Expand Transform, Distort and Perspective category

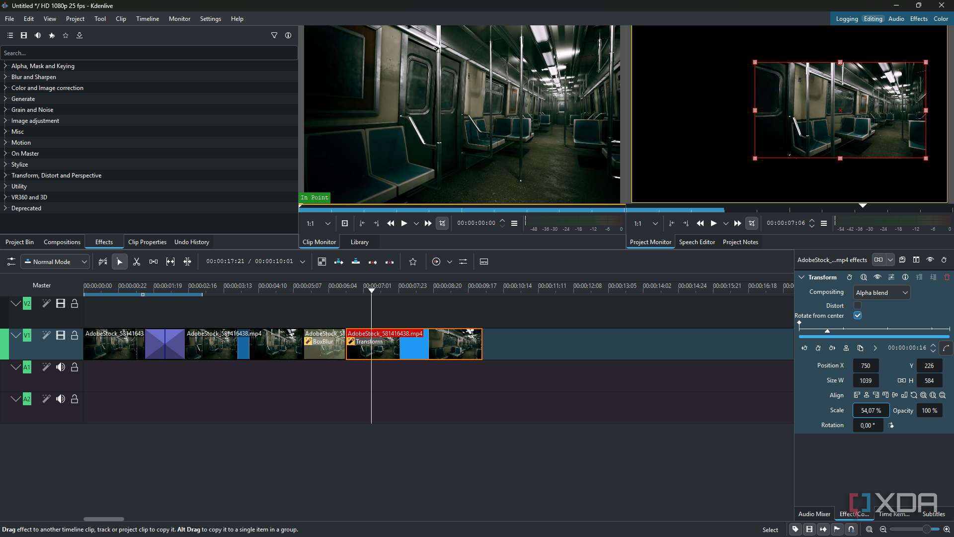click(x=5, y=175)
